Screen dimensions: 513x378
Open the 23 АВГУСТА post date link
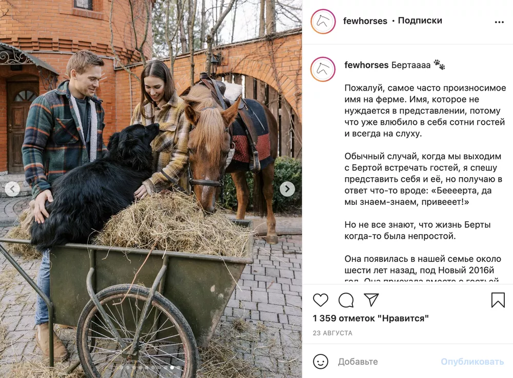(x=332, y=333)
